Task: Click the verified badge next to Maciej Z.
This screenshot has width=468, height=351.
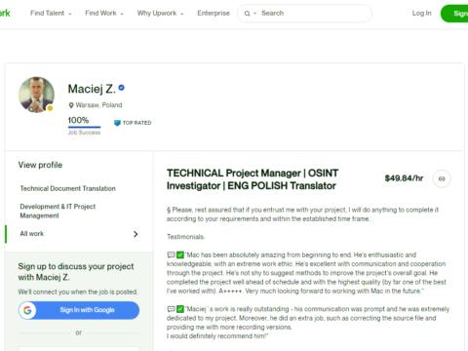Action: pyautogui.click(x=121, y=88)
